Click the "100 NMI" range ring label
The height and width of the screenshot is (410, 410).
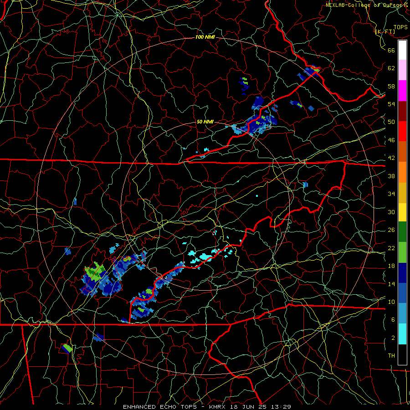point(205,37)
